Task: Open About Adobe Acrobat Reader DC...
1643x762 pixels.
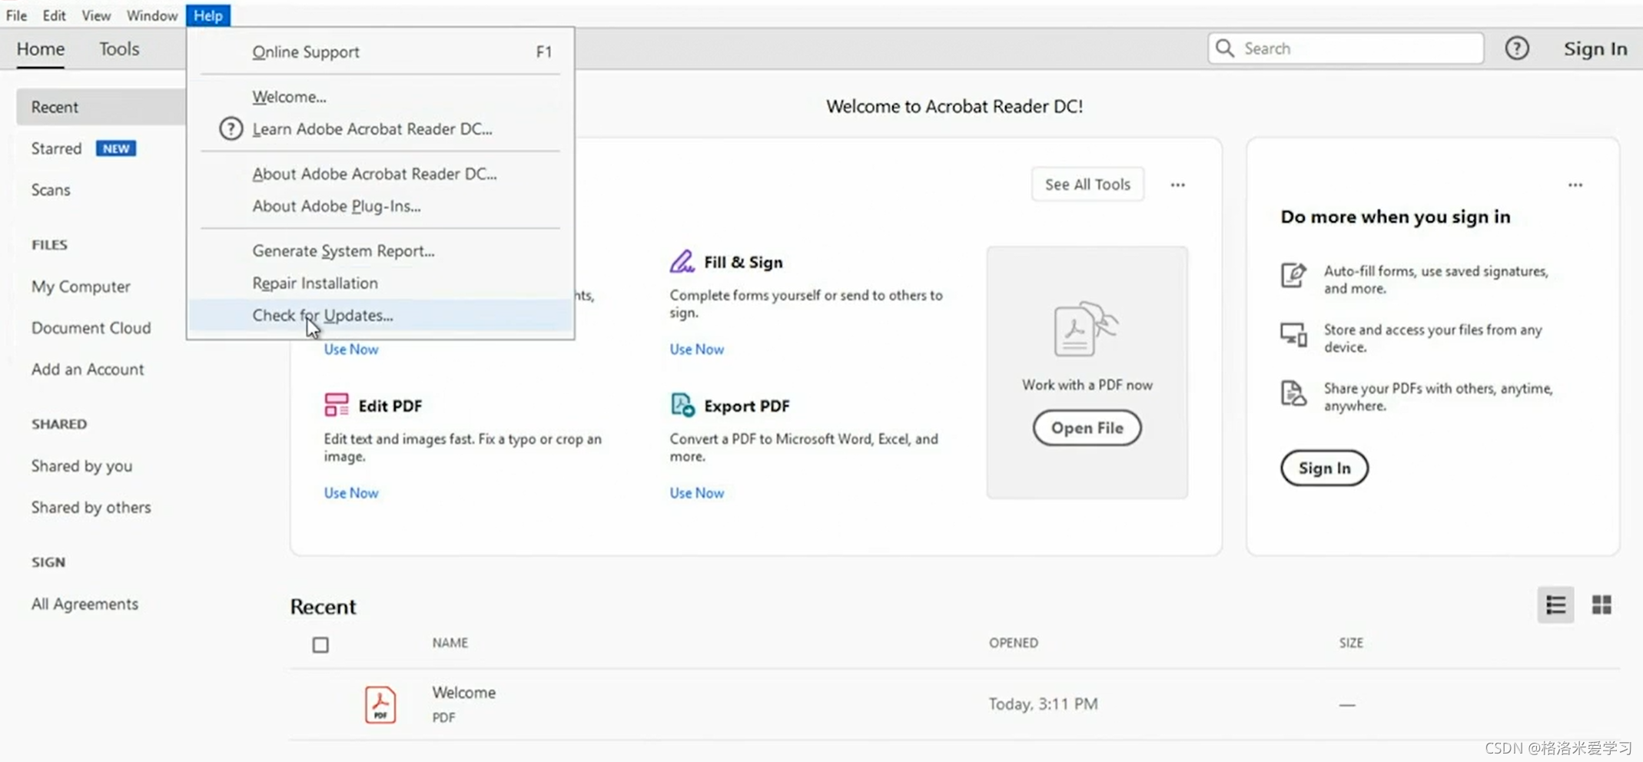Action: click(380, 174)
